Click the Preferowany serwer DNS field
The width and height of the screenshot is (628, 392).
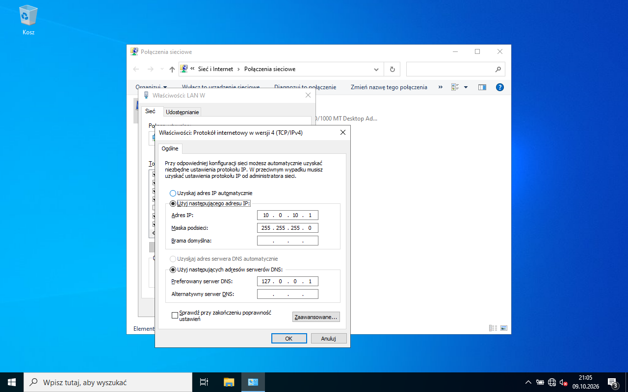click(288, 281)
